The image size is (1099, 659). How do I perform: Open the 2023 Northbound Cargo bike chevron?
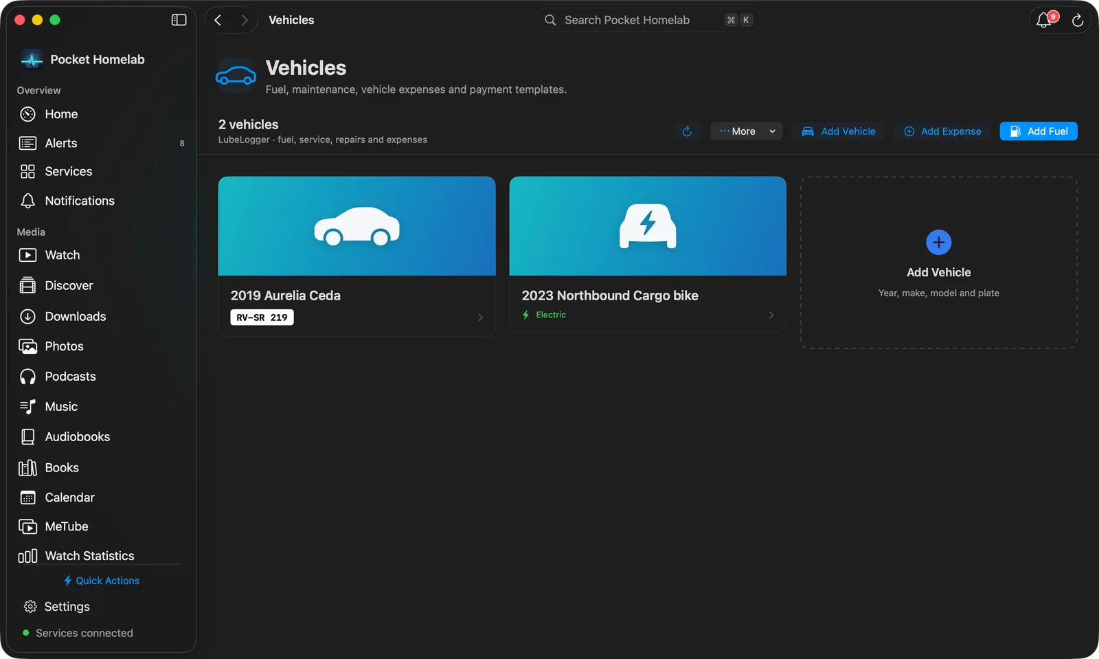[x=771, y=315]
